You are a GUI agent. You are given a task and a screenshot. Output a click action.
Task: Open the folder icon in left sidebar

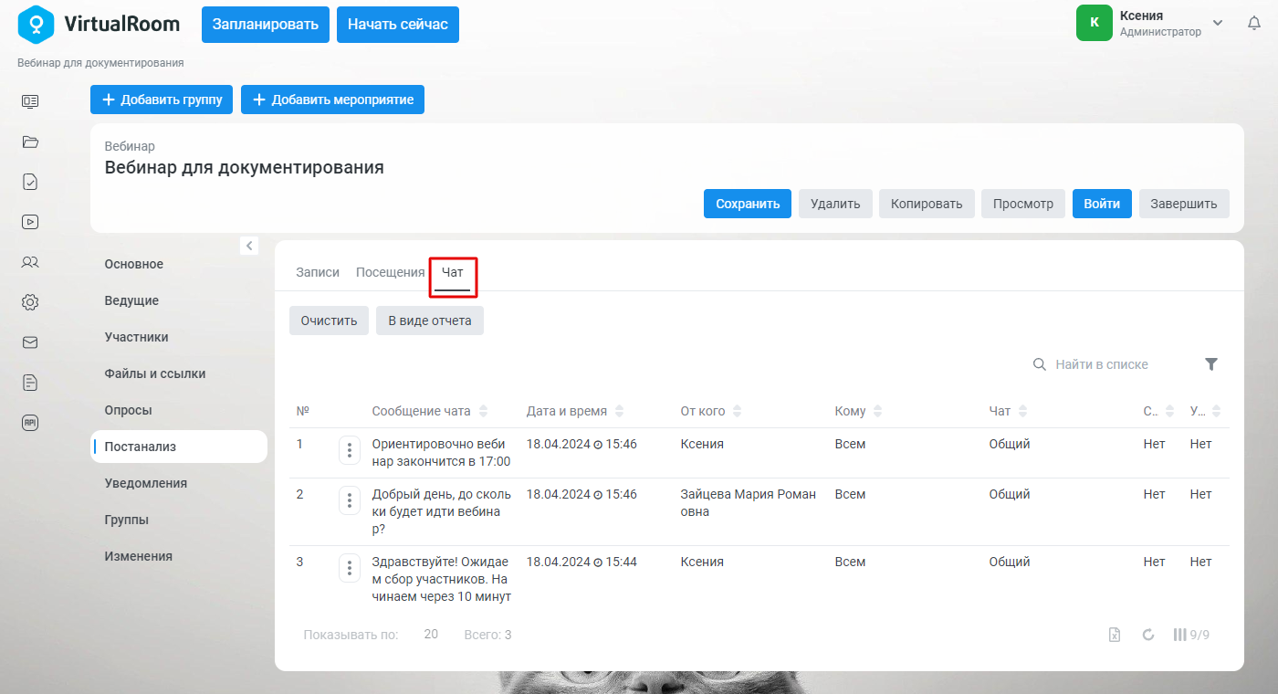[x=30, y=142]
